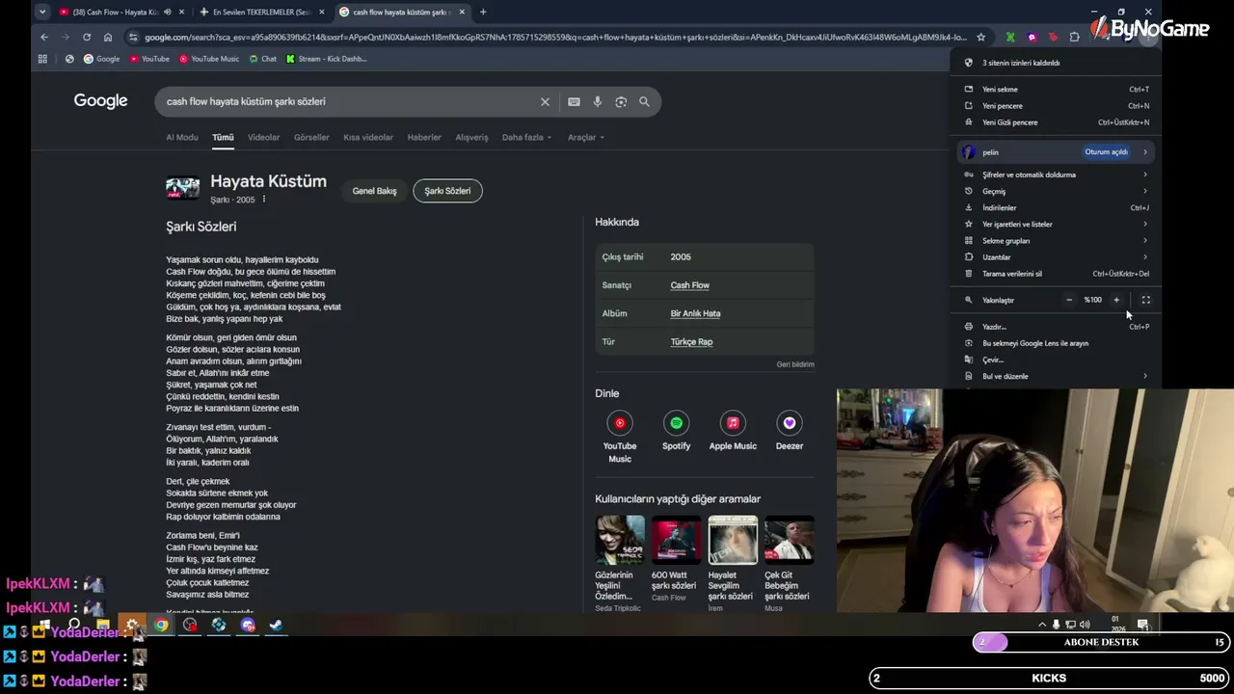Click the Genel Bakış button

pos(374,191)
